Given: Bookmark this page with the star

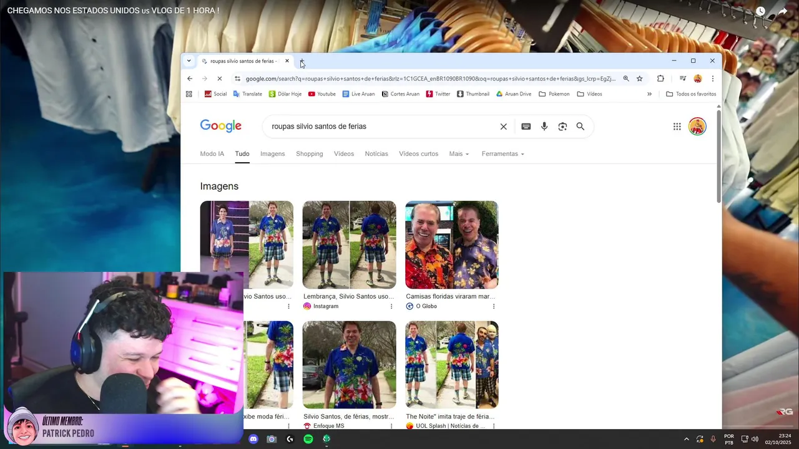Looking at the screenshot, I should tap(640, 79).
